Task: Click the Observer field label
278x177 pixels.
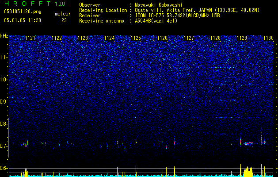Action: point(90,5)
